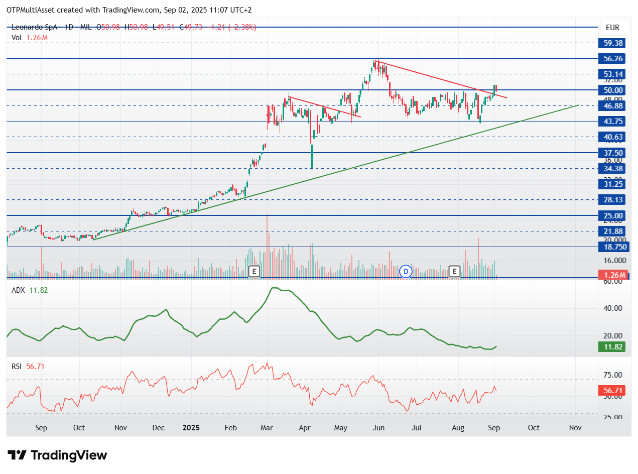Click the second earnings E marker in August
Image resolution: width=638 pixels, height=474 pixels.
coord(454,272)
